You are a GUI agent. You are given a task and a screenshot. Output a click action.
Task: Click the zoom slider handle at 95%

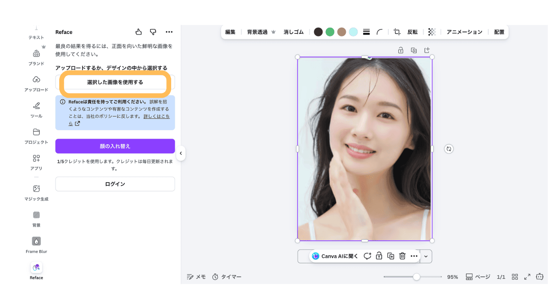point(416,277)
